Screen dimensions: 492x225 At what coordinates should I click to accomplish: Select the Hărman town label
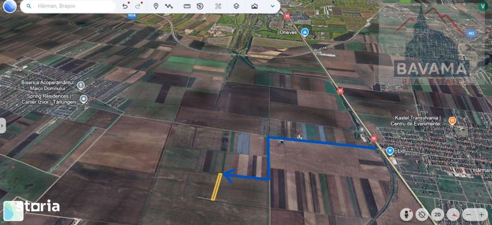(x=482, y=170)
